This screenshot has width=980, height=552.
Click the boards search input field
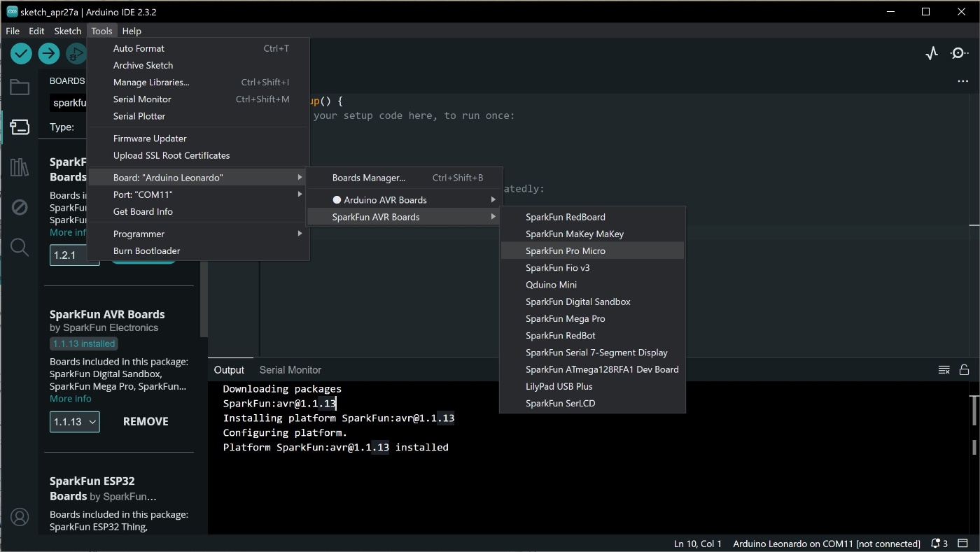[x=69, y=103]
